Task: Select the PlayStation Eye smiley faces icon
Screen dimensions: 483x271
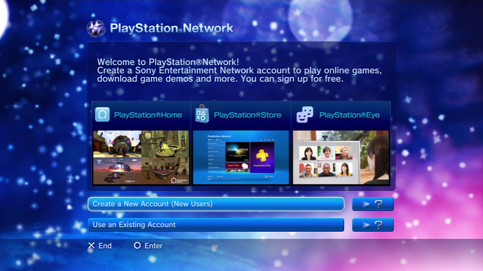Action: (x=305, y=114)
